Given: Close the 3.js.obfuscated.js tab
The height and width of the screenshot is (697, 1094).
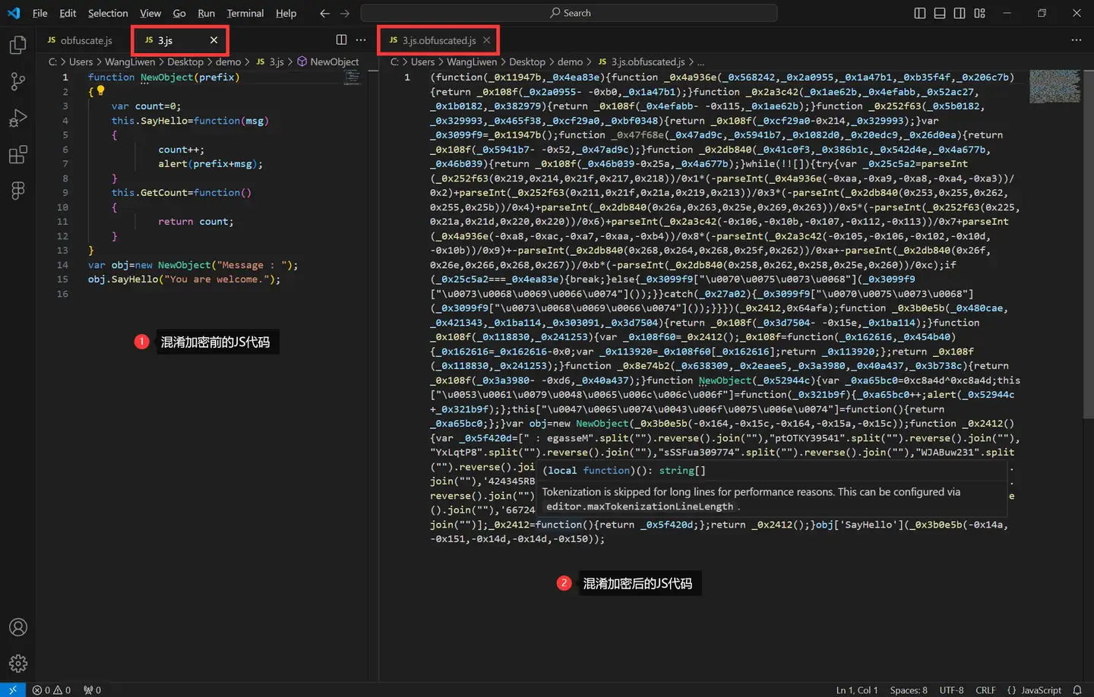Looking at the screenshot, I should pyautogui.click(x=487, y=40).
